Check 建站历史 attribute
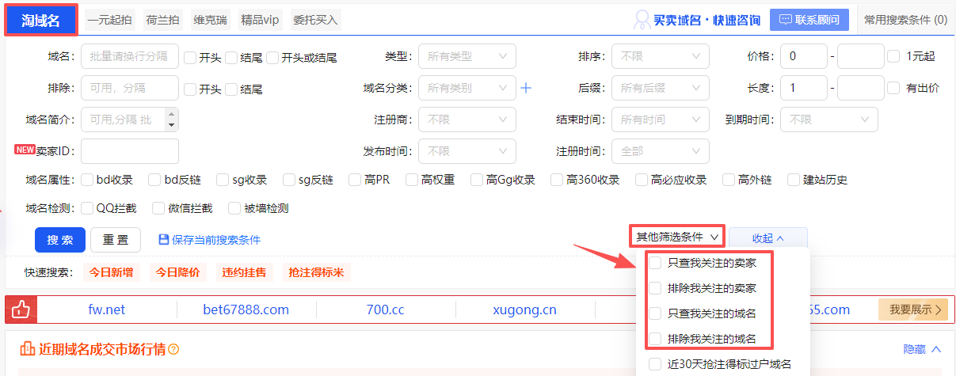Screen dimensions: 956x376 794,180
